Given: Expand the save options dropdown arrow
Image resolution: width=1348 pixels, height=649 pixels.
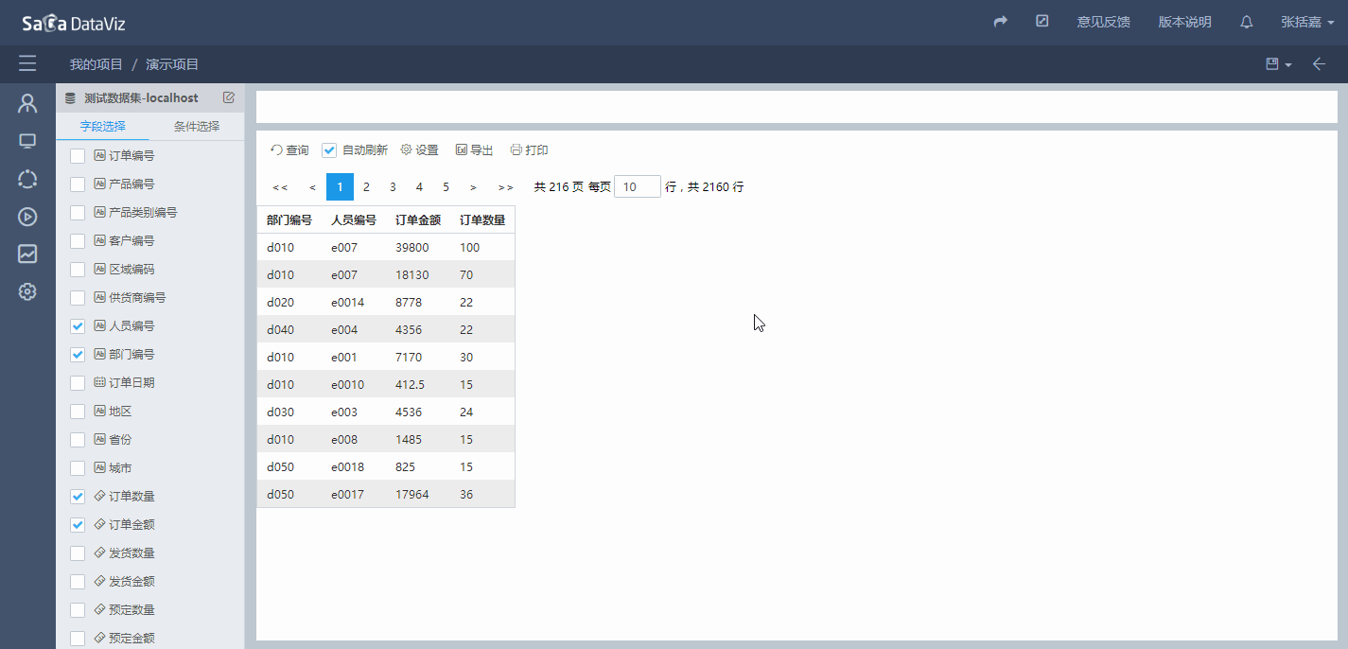Looking at the screenshot, I should point(1288,64).
